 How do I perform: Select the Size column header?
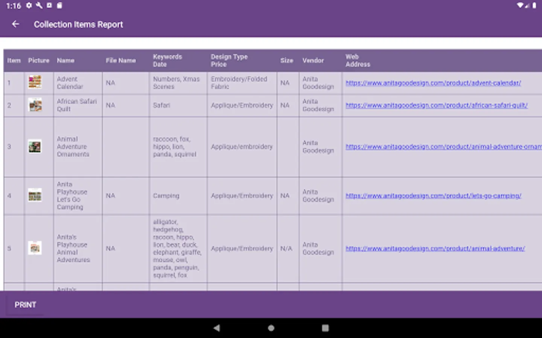point(288,60)
